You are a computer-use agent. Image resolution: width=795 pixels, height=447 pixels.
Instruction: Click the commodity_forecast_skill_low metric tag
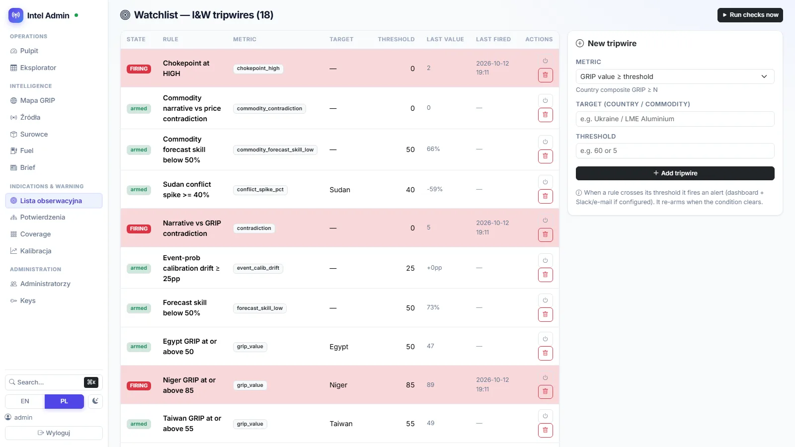(x=275, y=149)
